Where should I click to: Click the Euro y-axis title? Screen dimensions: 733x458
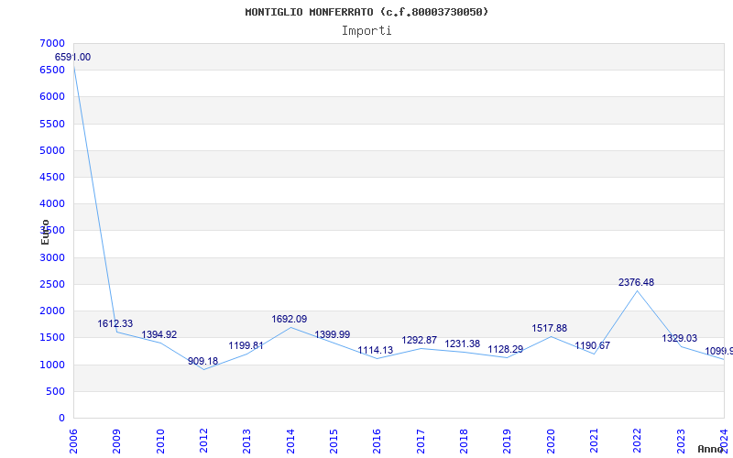point(46,232)
